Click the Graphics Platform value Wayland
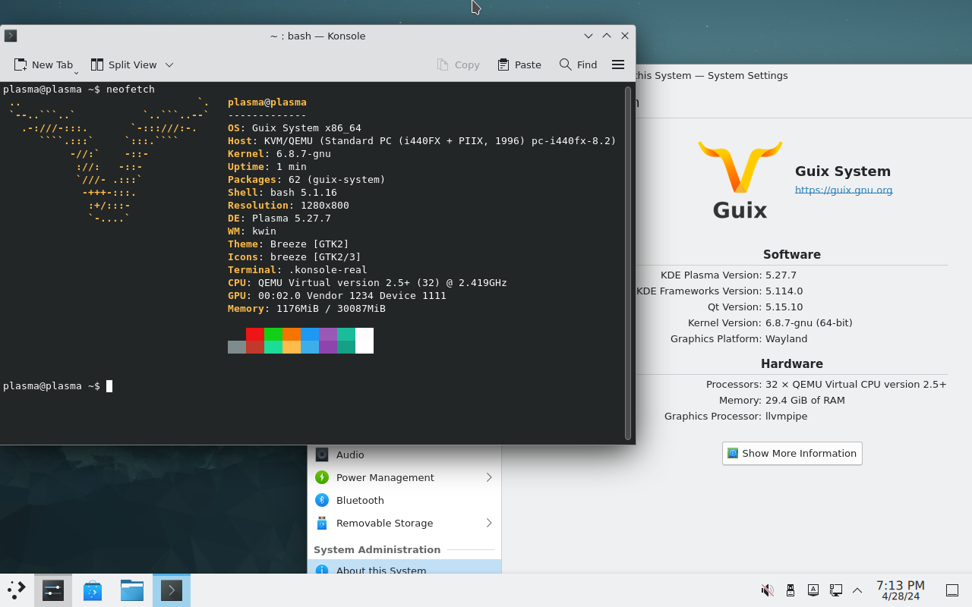 787,338
